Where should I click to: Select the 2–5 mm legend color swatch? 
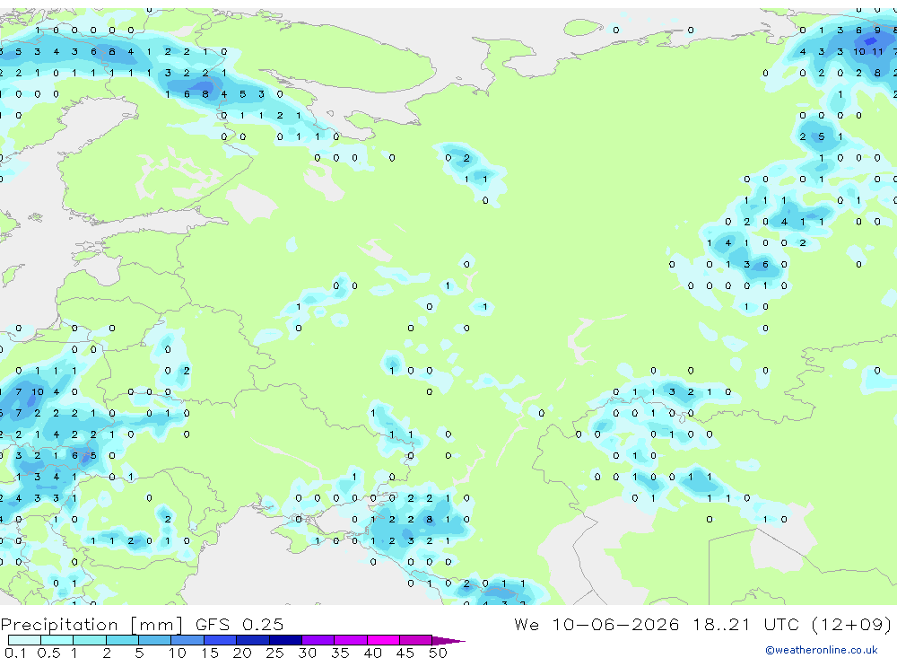[x=122, y=640]
